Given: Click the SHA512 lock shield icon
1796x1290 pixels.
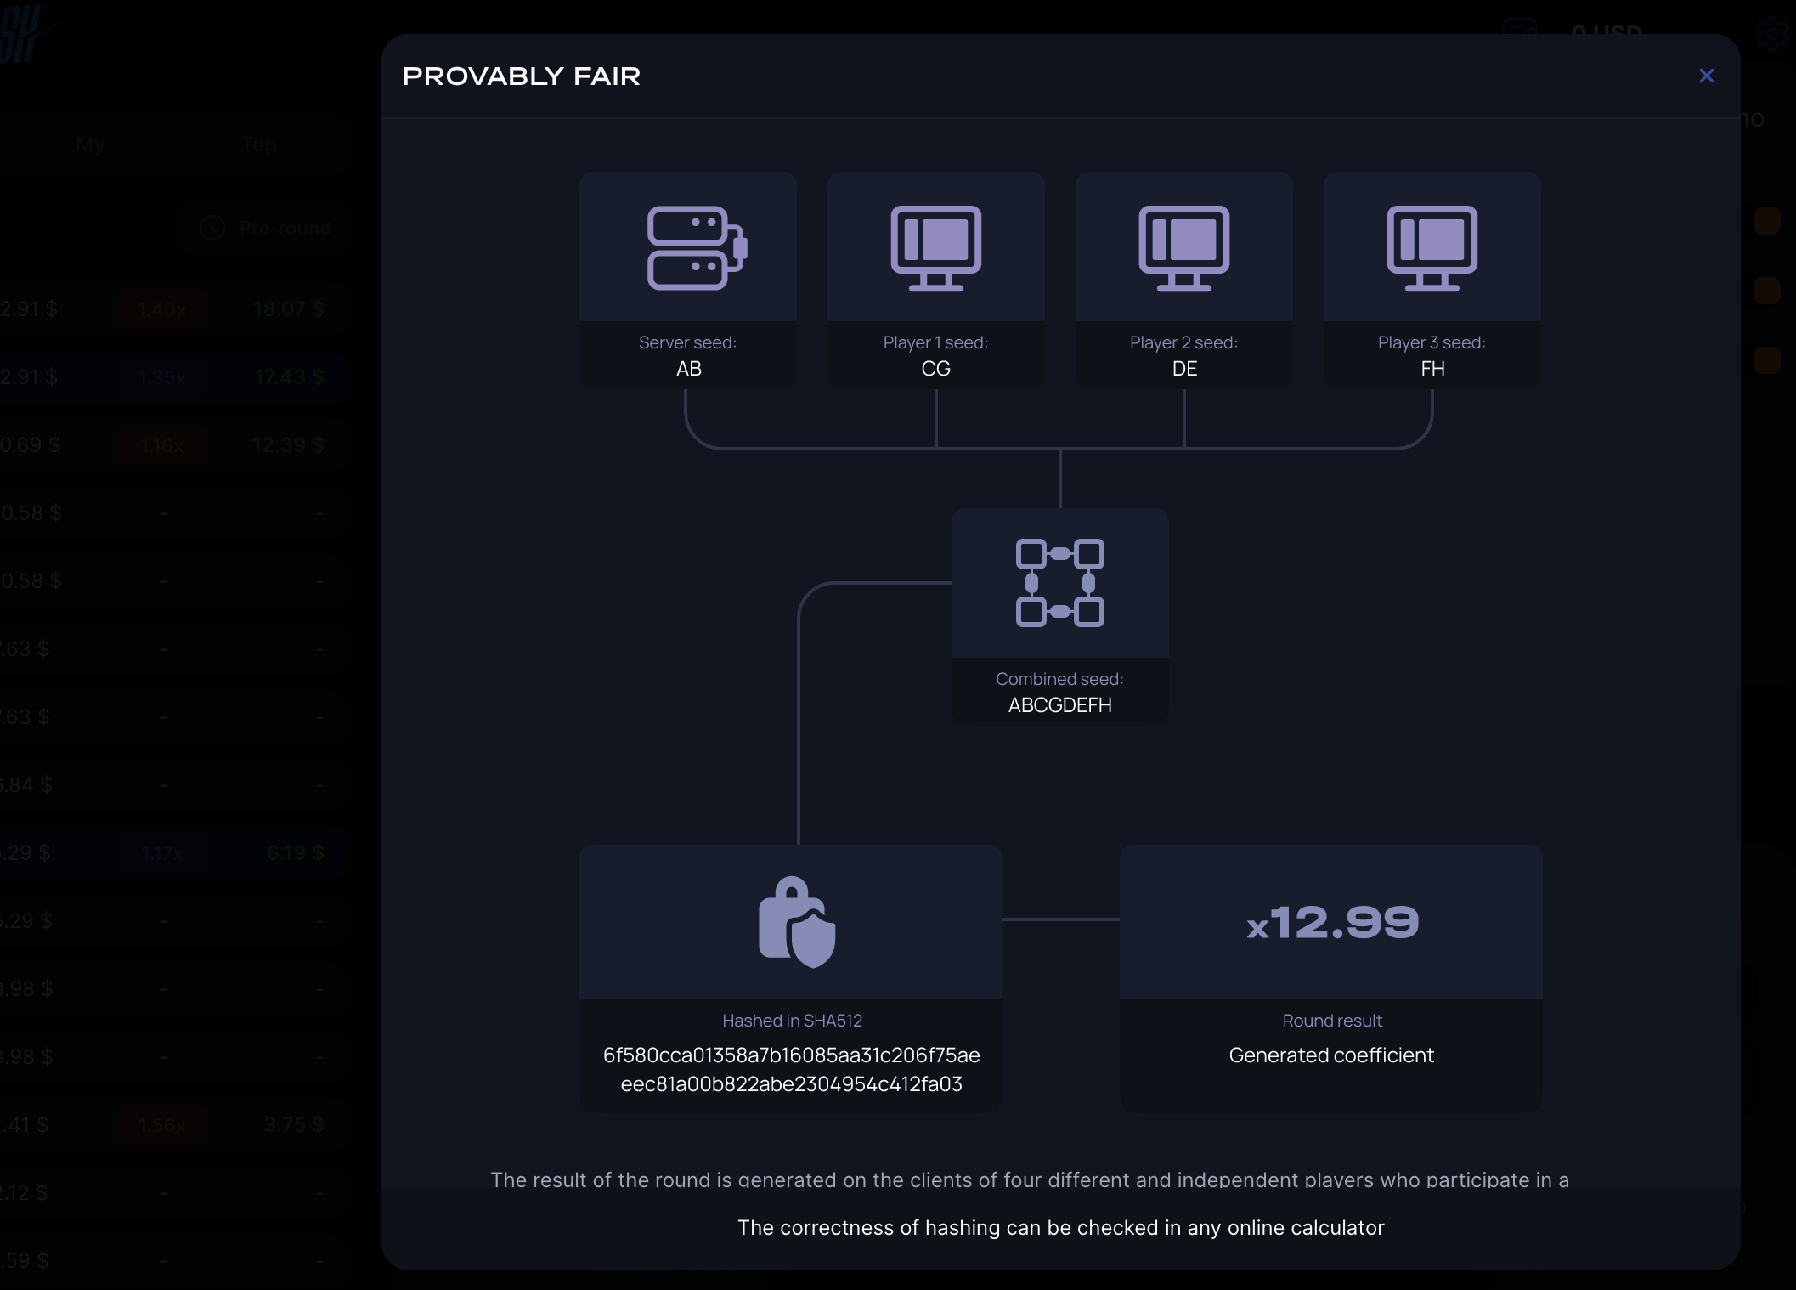Looking at the screenshot, I should click(x=796, y=922).
